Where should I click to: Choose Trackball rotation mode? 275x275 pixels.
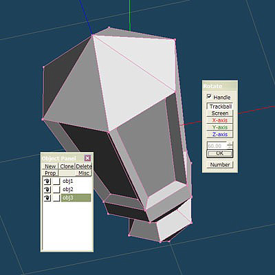(220, 107)
